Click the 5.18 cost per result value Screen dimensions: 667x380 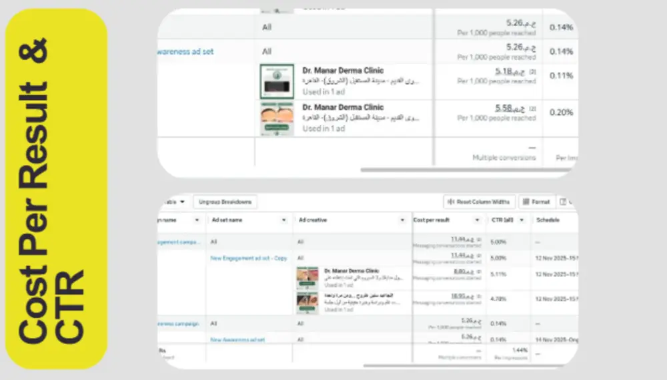[510, 71]
